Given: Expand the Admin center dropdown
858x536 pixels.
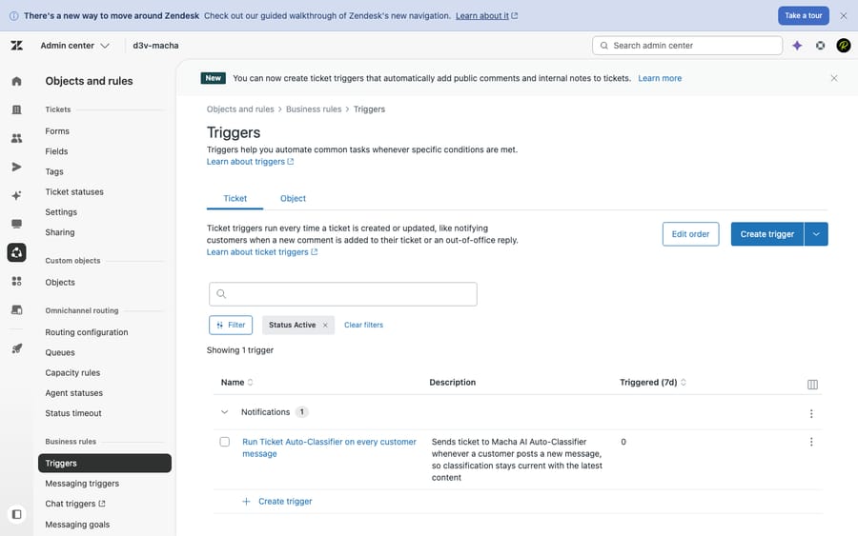Looking at the screenshot, I should [75, 46].
